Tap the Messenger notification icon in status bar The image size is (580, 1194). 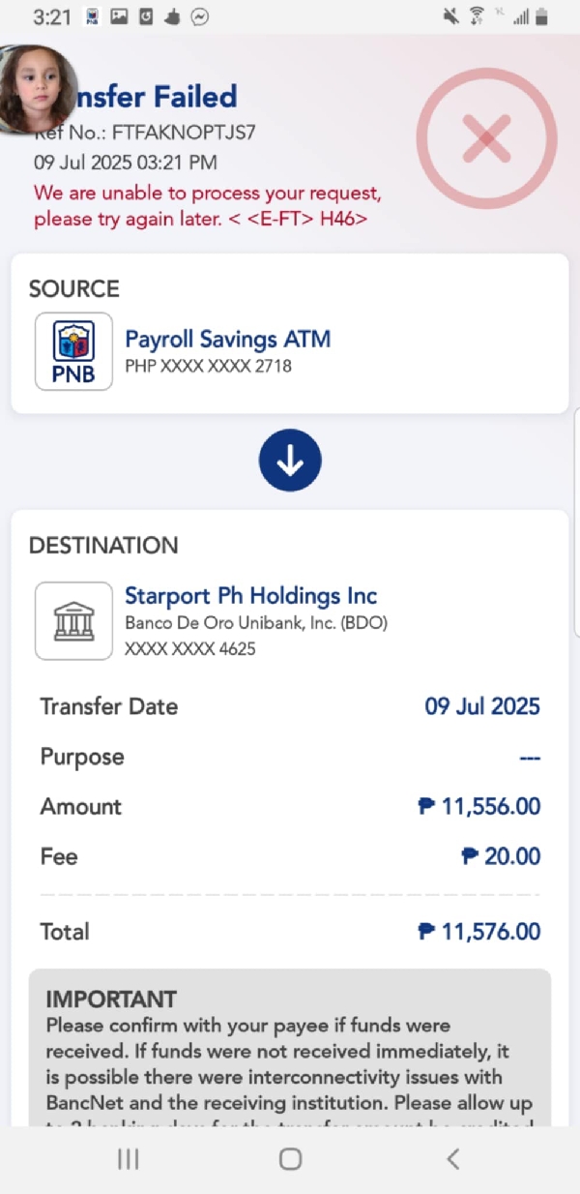pyautogui.click(x=200, y=16)
